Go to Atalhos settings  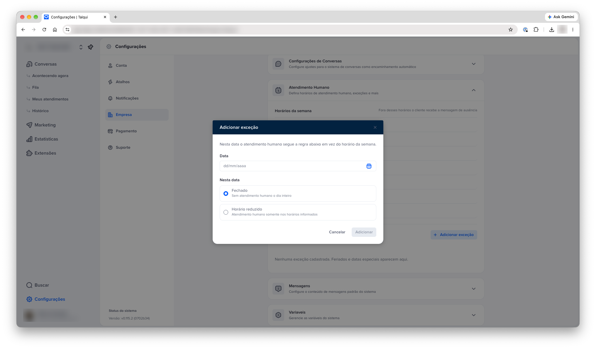click(137, 82)
